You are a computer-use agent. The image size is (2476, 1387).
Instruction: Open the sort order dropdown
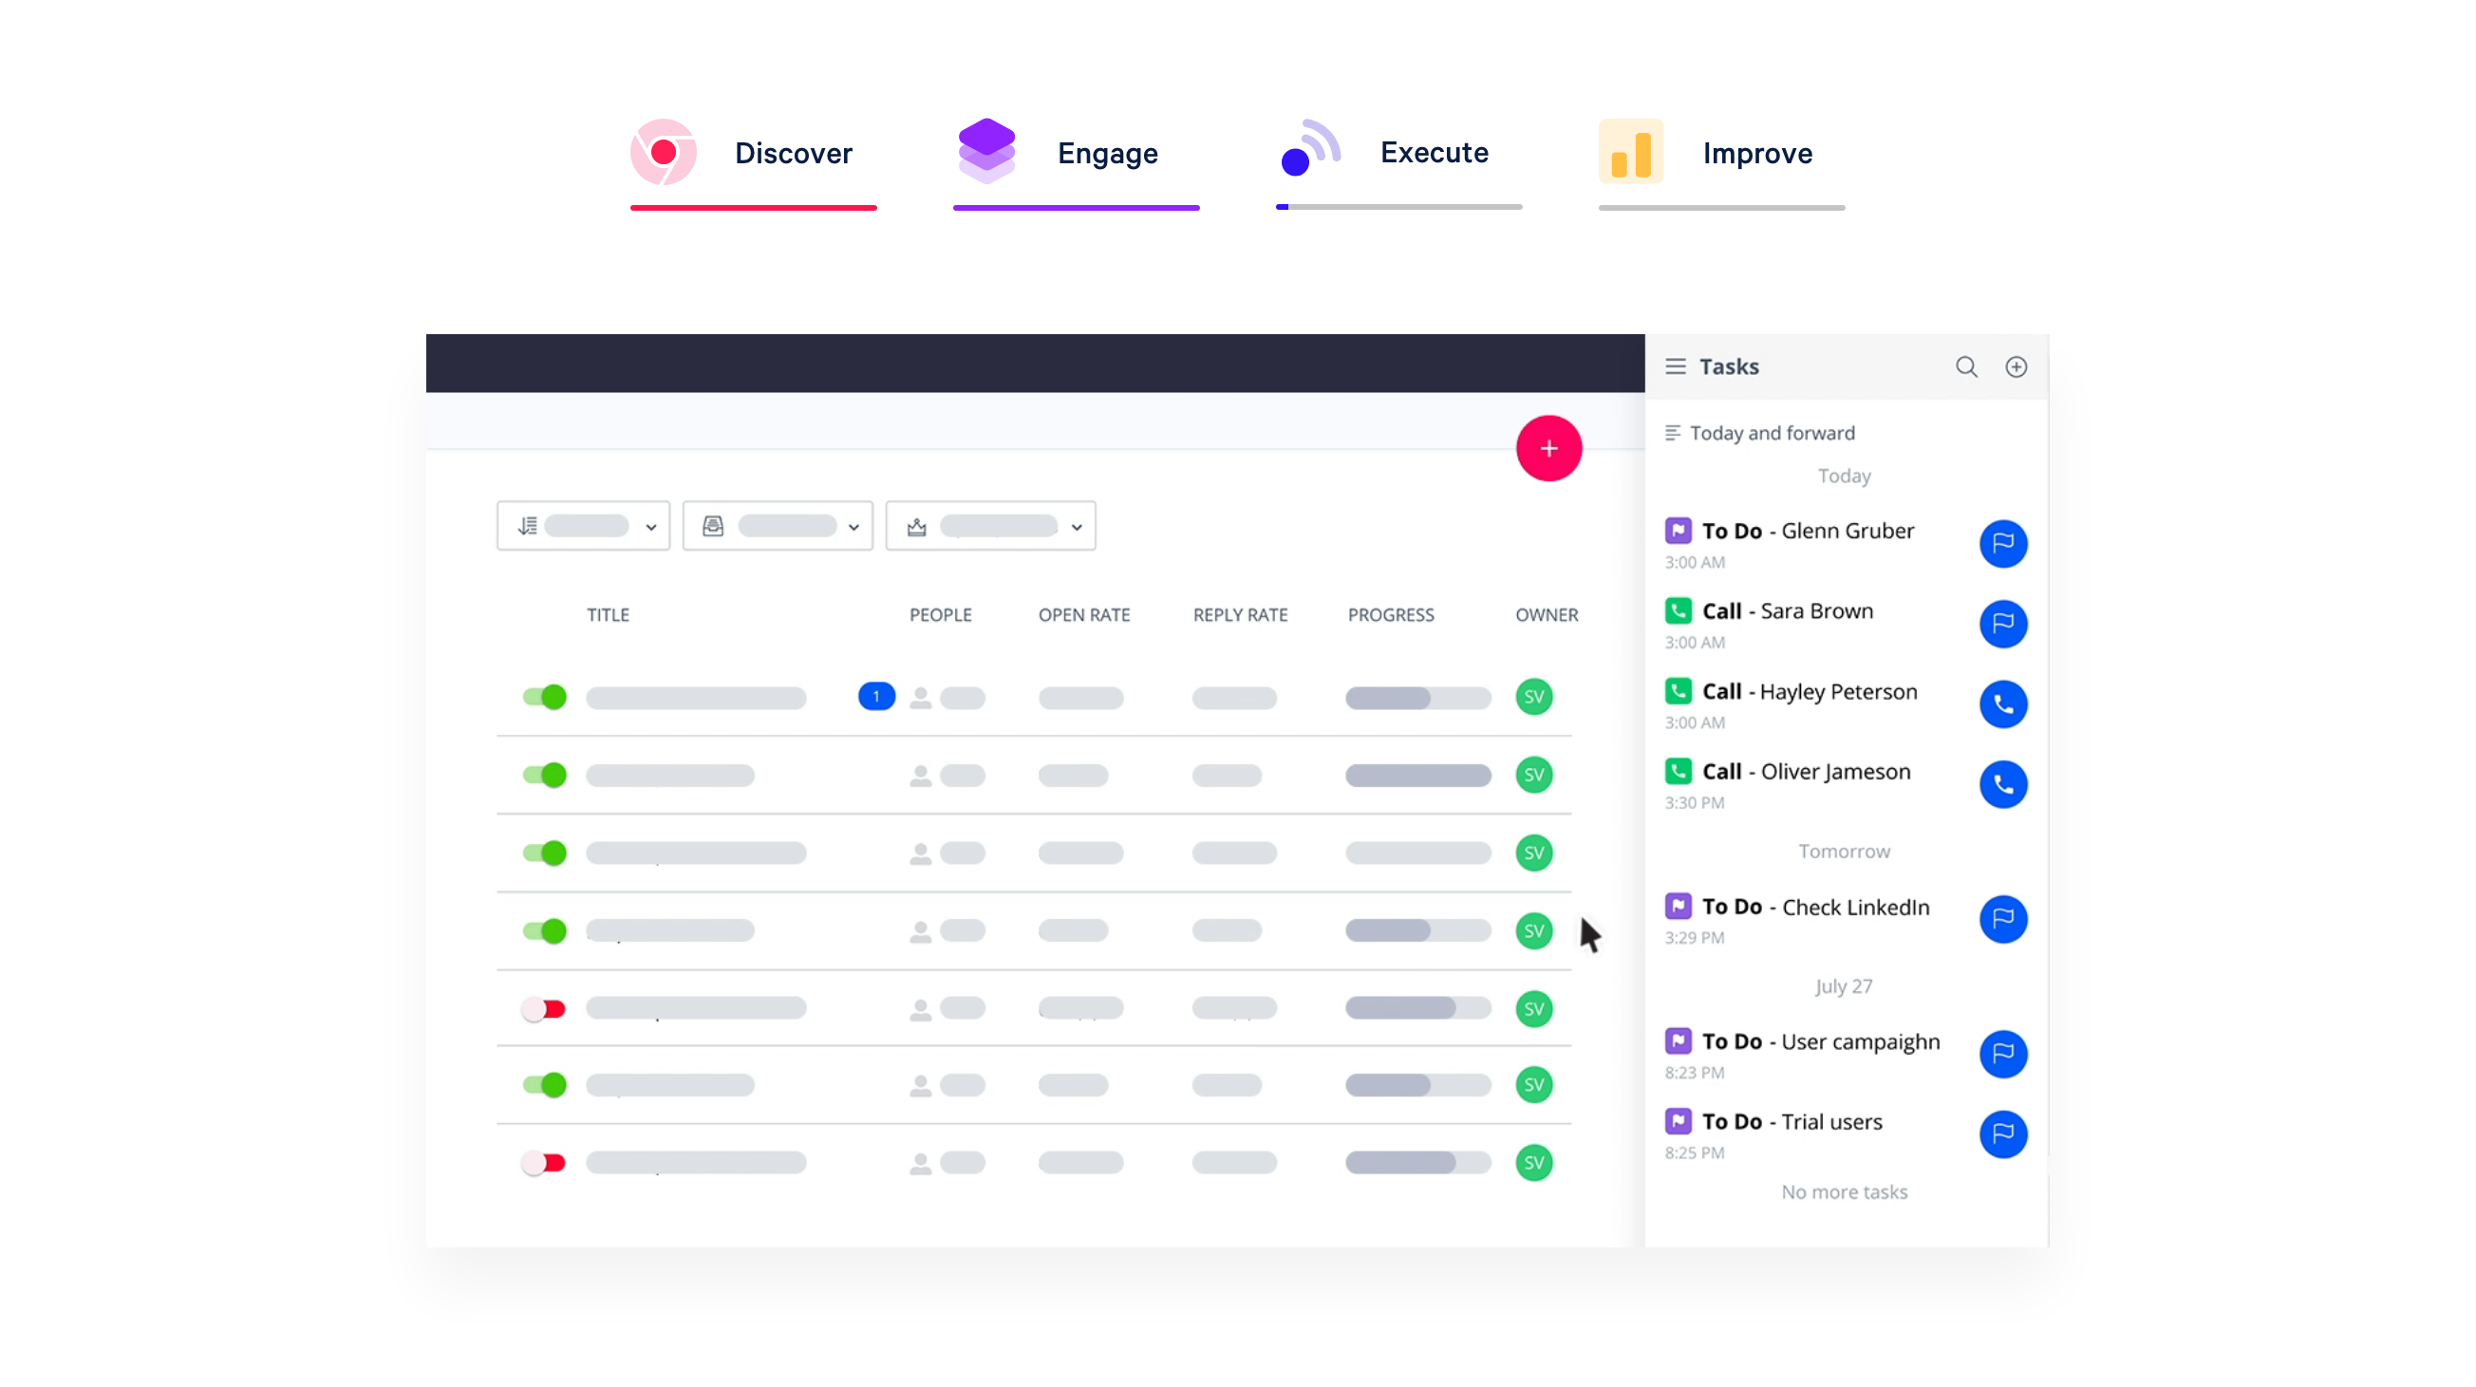coord(583,526)
